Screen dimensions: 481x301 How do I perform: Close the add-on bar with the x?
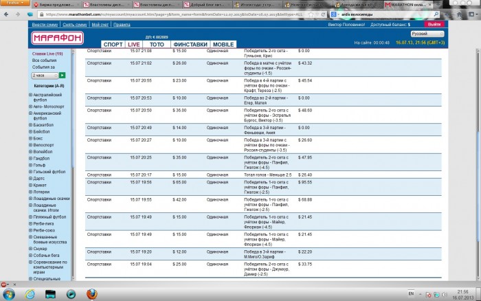(x=14, y=285)
